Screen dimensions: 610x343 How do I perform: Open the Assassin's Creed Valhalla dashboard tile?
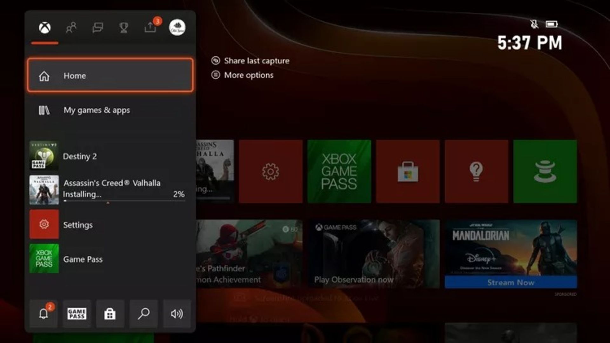pyautogui.click(x=215, y=171)
